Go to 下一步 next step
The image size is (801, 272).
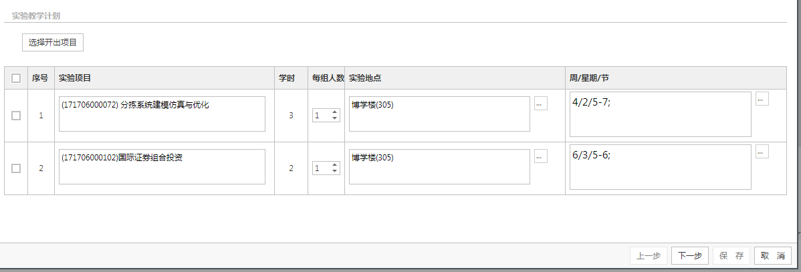click(689, 256)
